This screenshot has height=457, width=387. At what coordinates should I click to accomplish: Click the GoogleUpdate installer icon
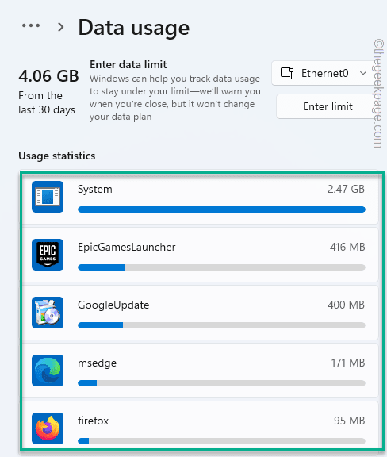pos(48,313)
